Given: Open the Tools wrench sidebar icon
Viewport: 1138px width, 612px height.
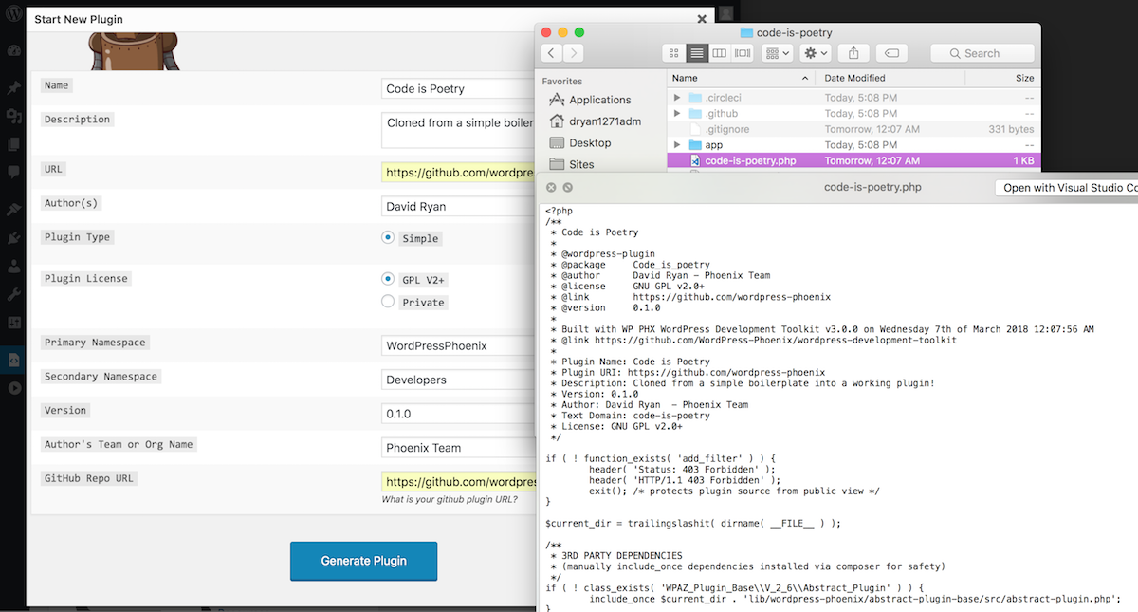Looking at the screenshot, I should pyautogui.click(x=13, y=295).
